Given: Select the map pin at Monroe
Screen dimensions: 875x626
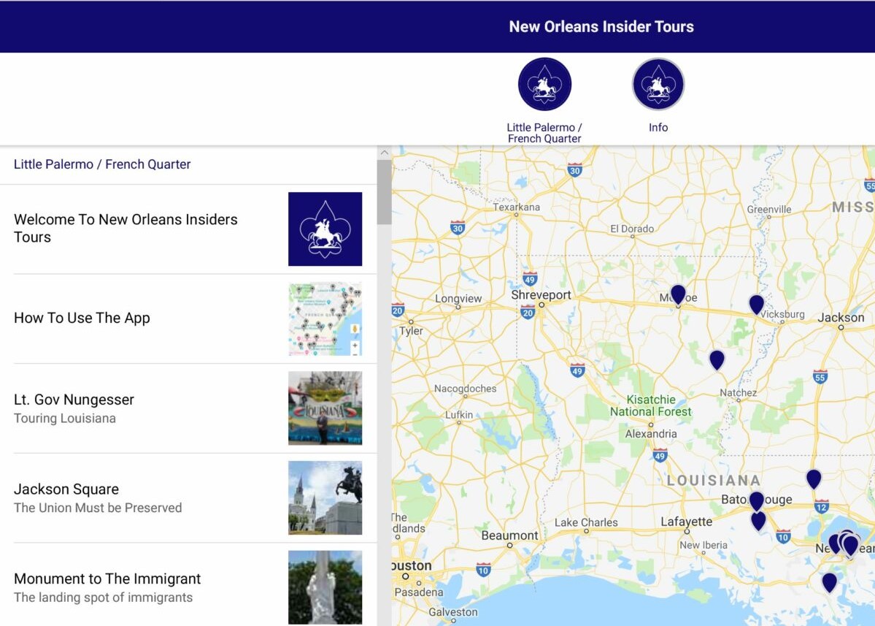Looking at the screenshot, I should (678, 294).
